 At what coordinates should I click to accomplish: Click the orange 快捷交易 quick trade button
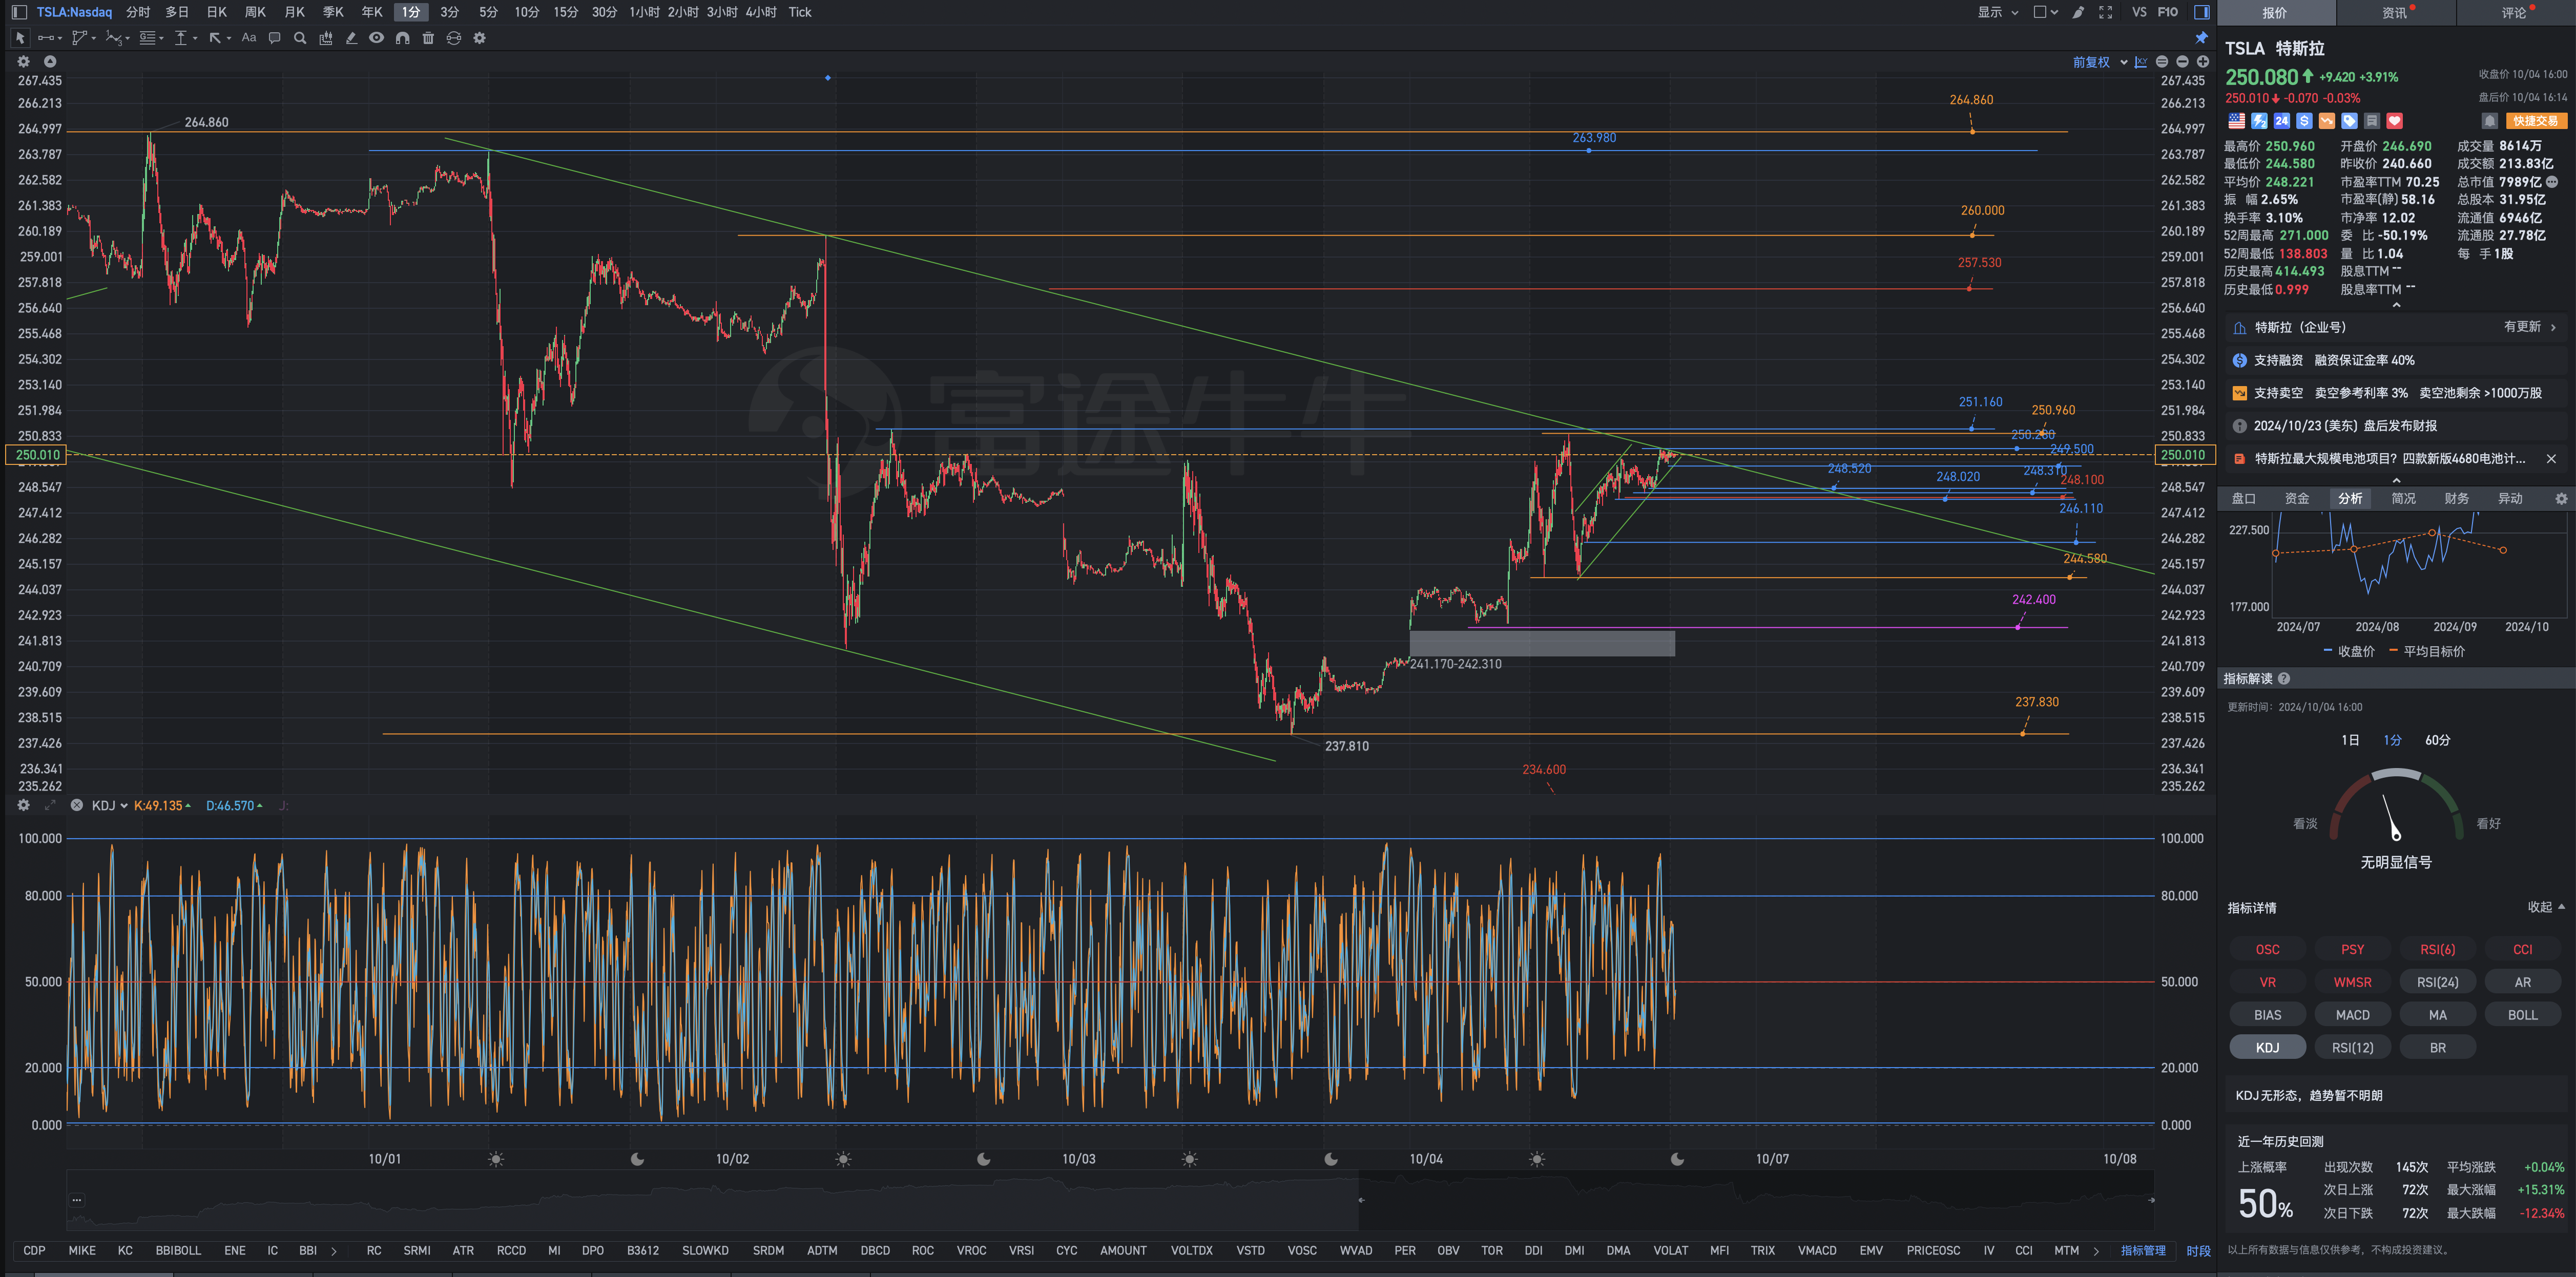click(x=2536, y=121)
